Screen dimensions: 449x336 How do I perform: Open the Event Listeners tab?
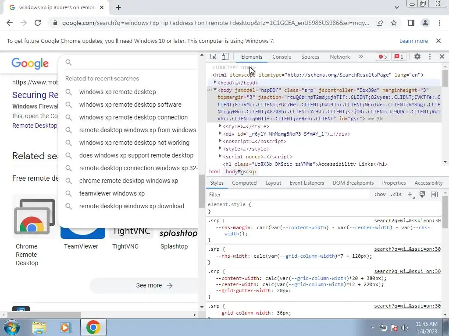(306, 183)
